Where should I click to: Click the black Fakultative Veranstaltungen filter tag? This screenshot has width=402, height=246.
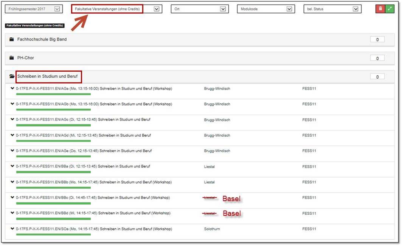[x=35, y=26]
